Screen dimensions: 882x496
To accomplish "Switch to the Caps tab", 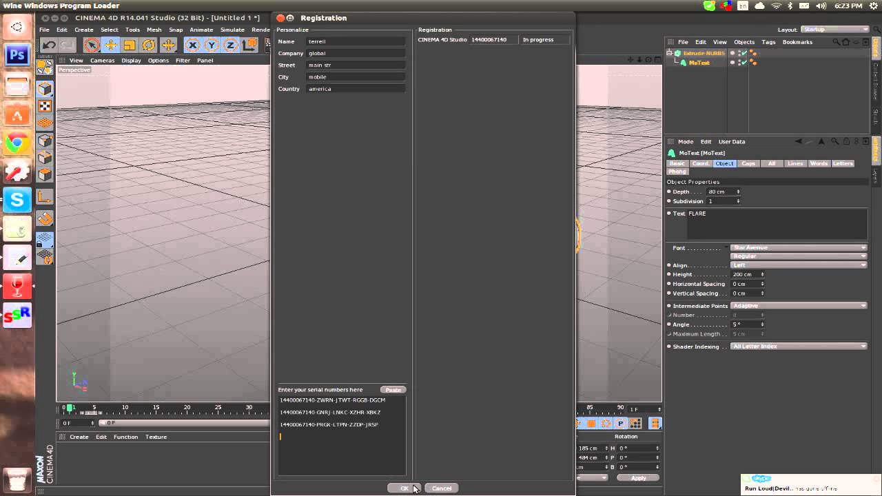I will tap(748, 163).
